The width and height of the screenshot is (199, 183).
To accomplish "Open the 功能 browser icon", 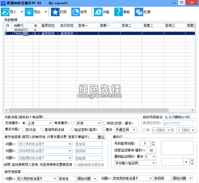I will tap(98, 12).
